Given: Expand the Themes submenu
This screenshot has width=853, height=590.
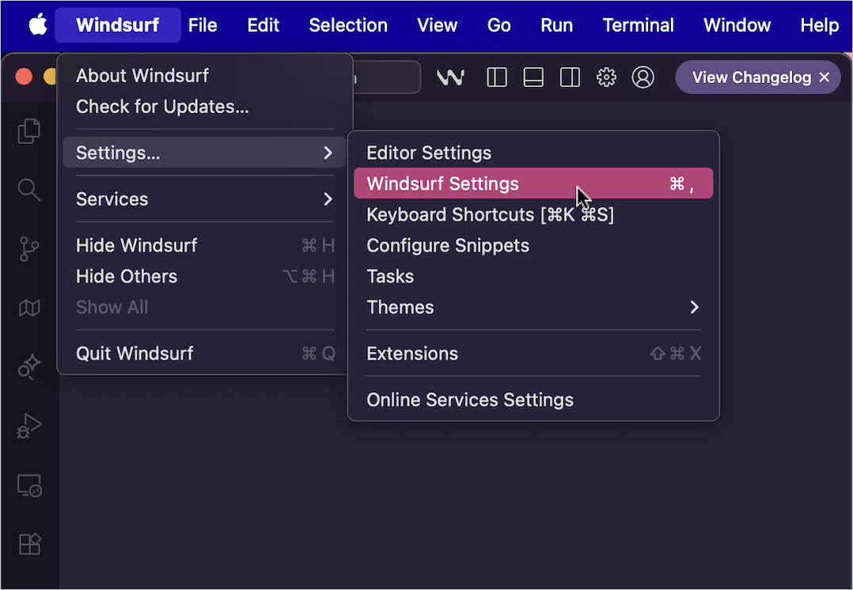Looking at the screenshot, I should tap(533, 307).
